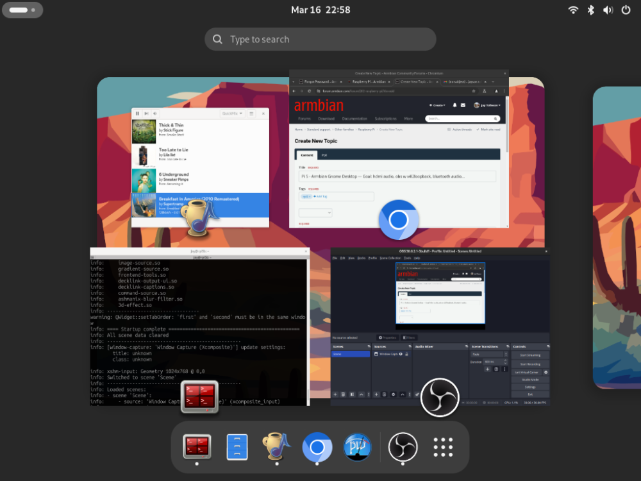Add a source in OBS Sources panel
Viewport: 641px width, 481px height.
point(376,394)
